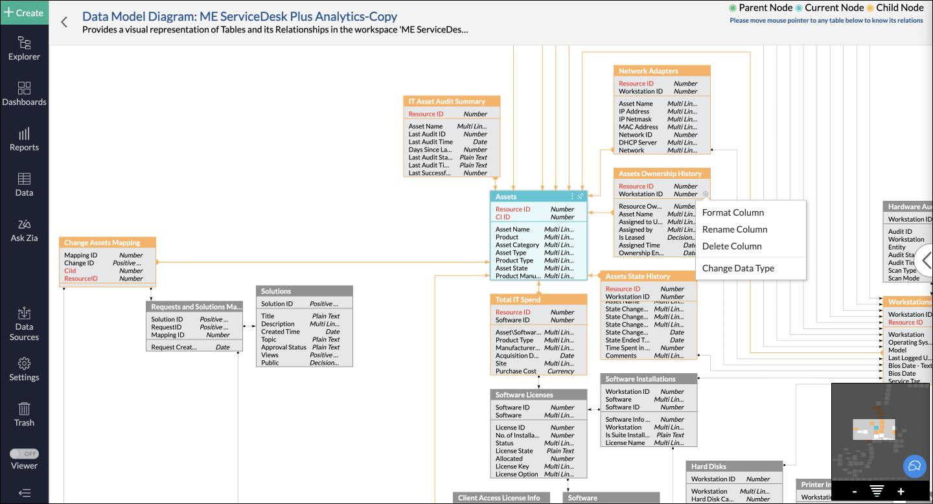
Task: Click Is Leased in Assets Ownership History
Action: pos(654,237)
